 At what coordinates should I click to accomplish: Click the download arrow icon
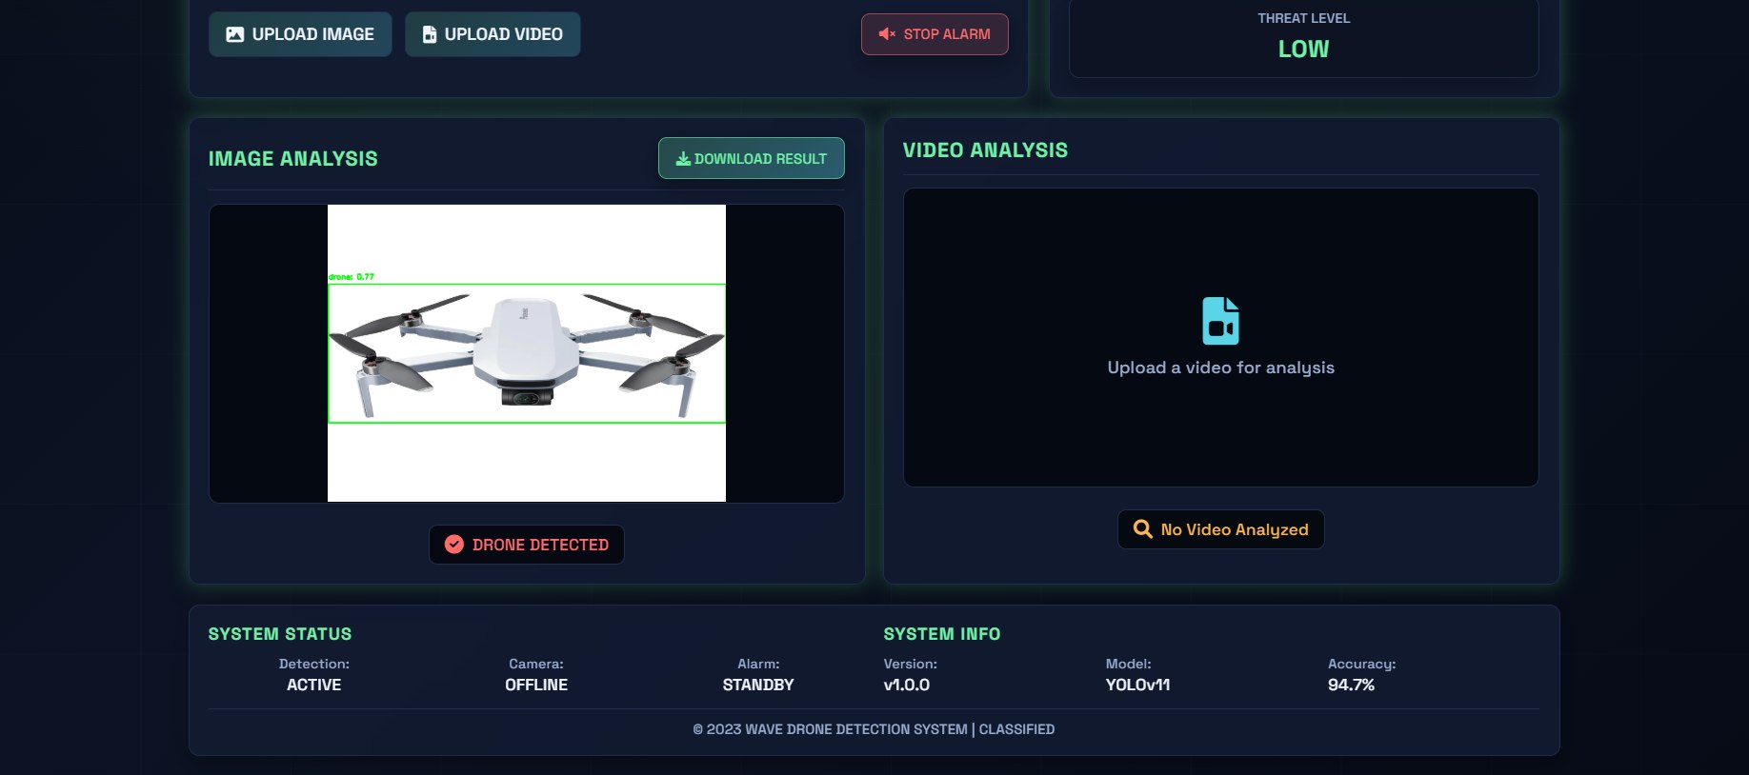click(x=683, y=159)
